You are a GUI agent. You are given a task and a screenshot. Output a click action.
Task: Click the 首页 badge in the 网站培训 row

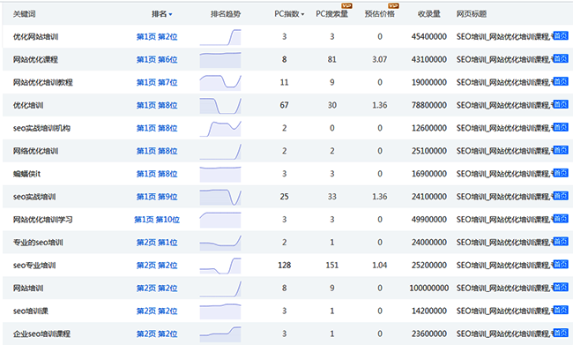[x=560, y=287]
